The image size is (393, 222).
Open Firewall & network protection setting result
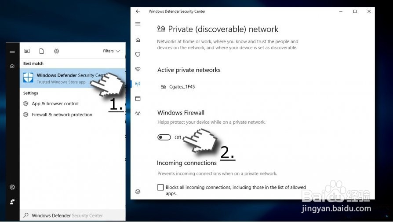(x=73, y=115)
